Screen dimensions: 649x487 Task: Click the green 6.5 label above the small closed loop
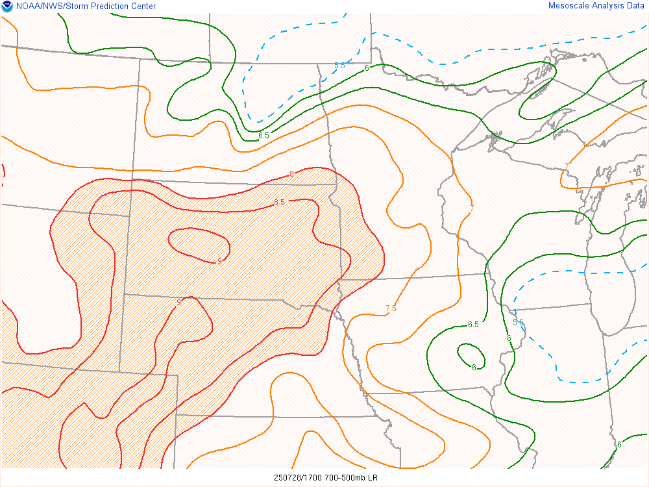(473, 325)
